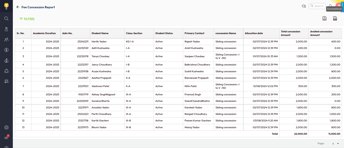Download the report as Excel XLS
Viewport: 344px width, 148px height.
[x=335, y=18]
